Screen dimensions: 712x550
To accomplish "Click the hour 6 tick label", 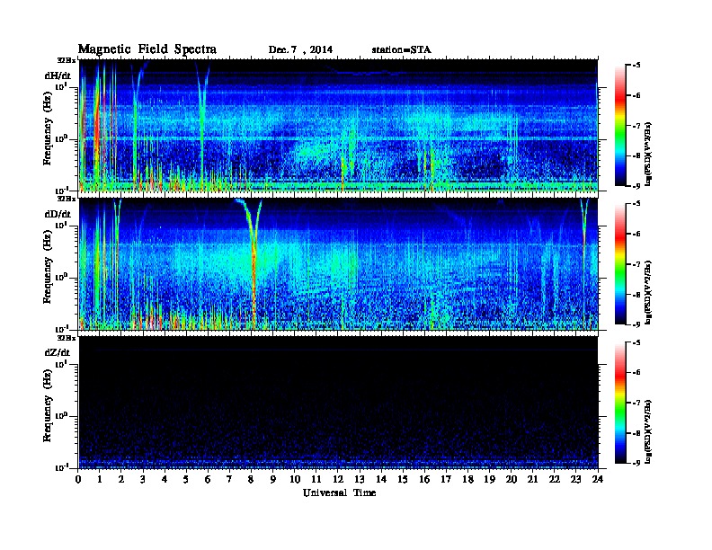I will click(208, 479).
